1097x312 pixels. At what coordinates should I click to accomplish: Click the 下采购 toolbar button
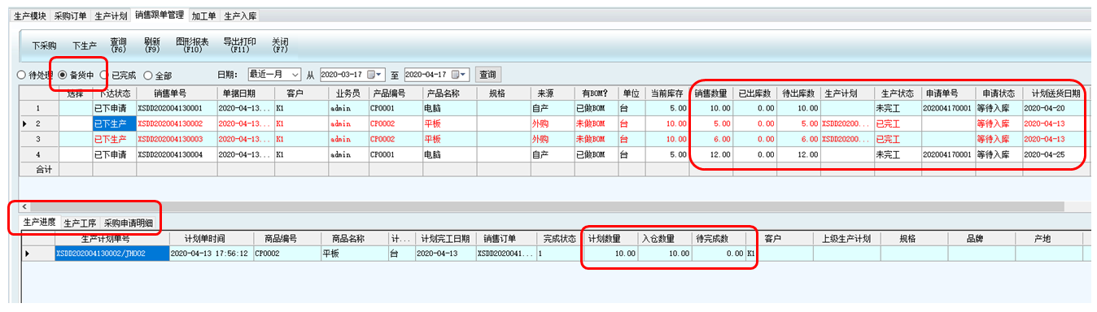click(44, 46)
